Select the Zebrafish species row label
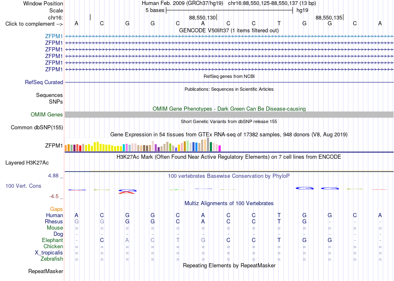The height and width of the screenshot is (281, 394). [52, 259]
